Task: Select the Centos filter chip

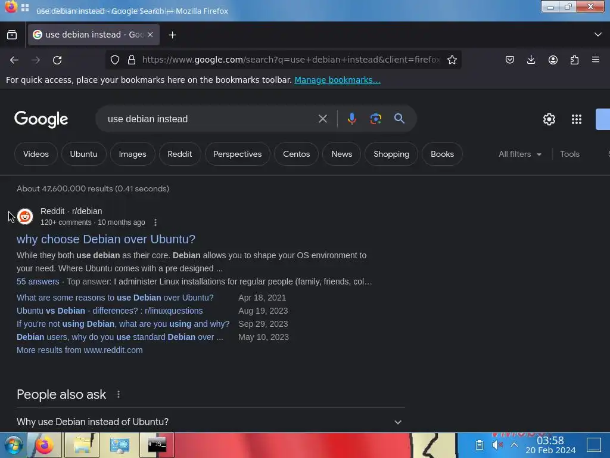Action: point(296,154)
